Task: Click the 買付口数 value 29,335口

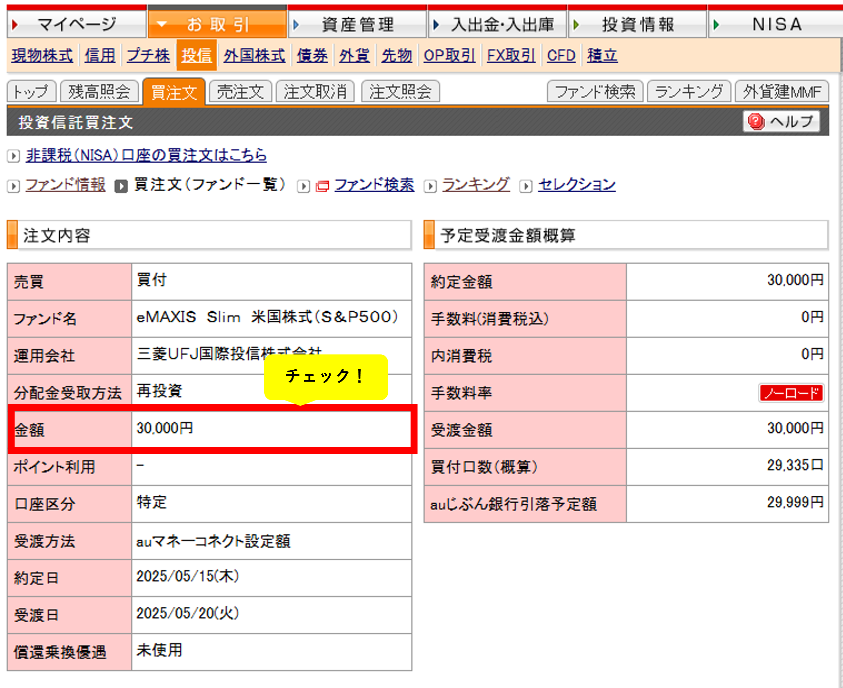Action: pos(795,465)
